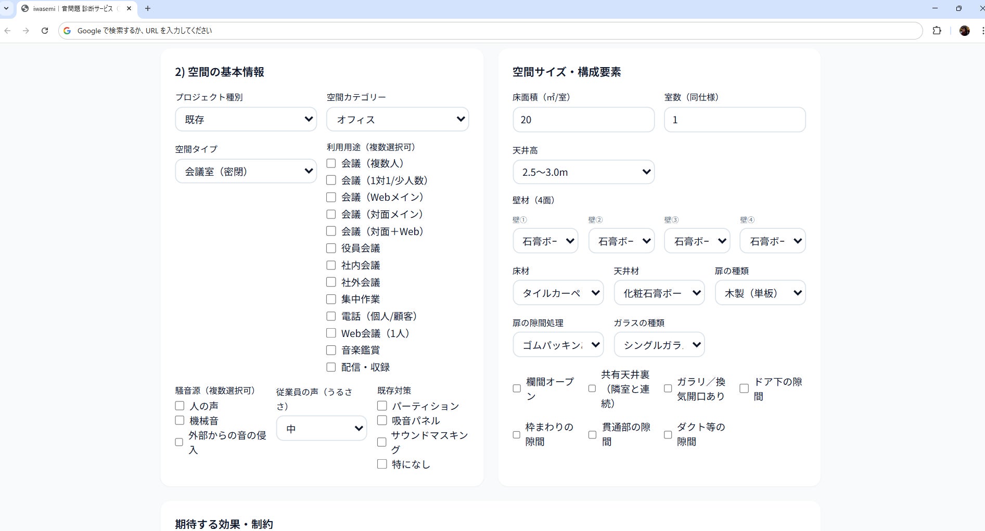Focus the Google search address bar
This screenshot has height=531, width=985.
coord(490,31)
